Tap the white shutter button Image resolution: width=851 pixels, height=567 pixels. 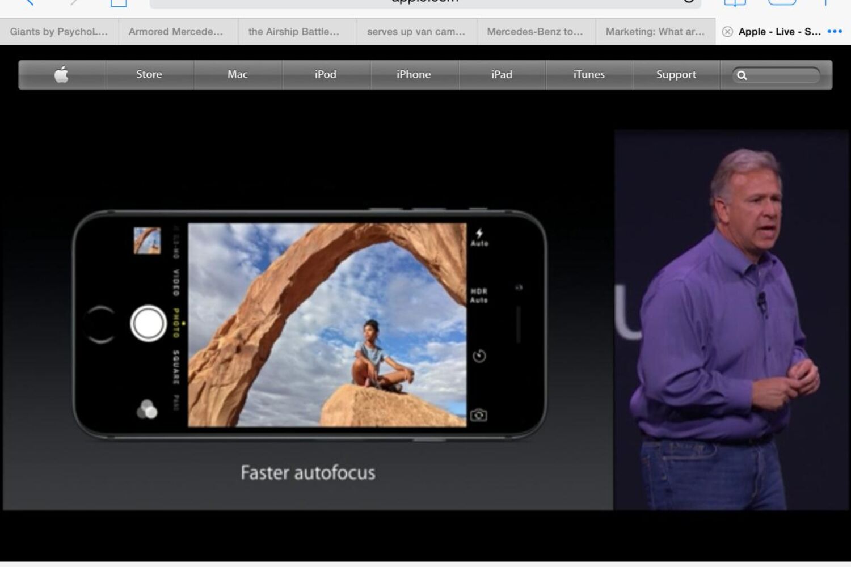click(148, 324)
